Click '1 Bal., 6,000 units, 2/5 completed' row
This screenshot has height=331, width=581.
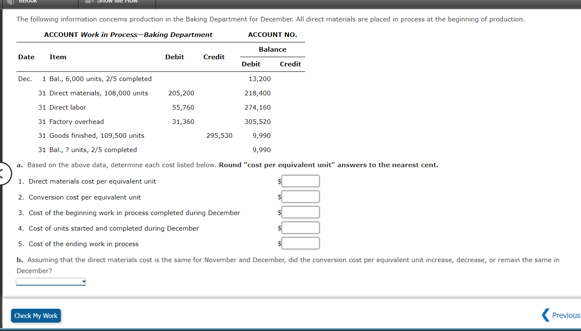tap(97, 79)
